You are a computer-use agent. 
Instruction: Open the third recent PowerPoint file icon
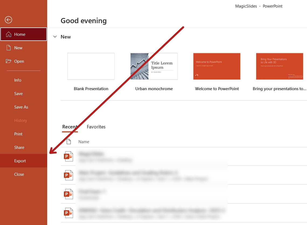point(68,194)
